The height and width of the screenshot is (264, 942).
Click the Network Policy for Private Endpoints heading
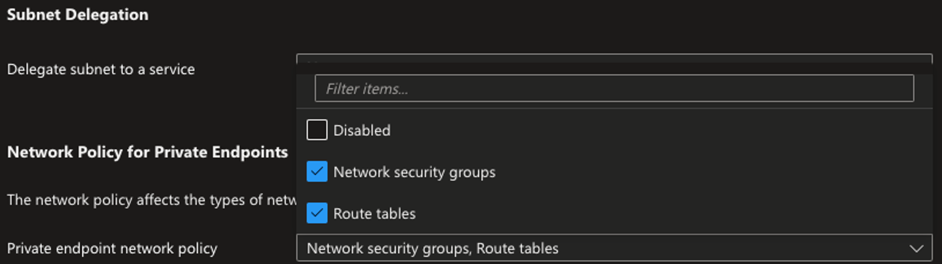click(x=147, y=152)
